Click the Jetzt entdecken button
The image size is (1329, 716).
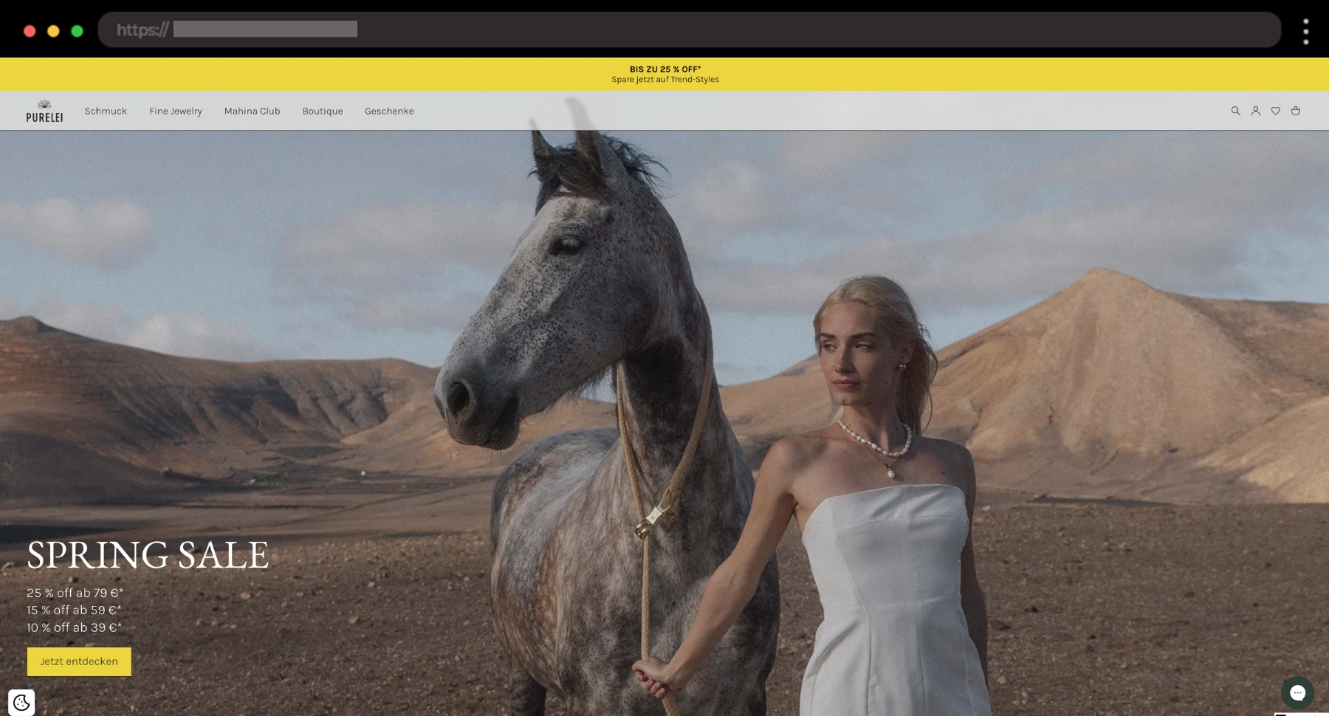click(x=79, y=661)
